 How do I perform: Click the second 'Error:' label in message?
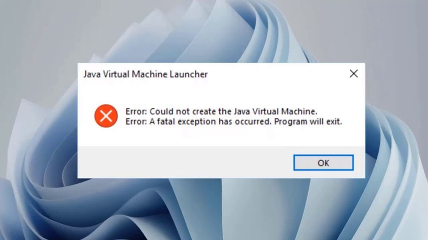pos(136,121)
